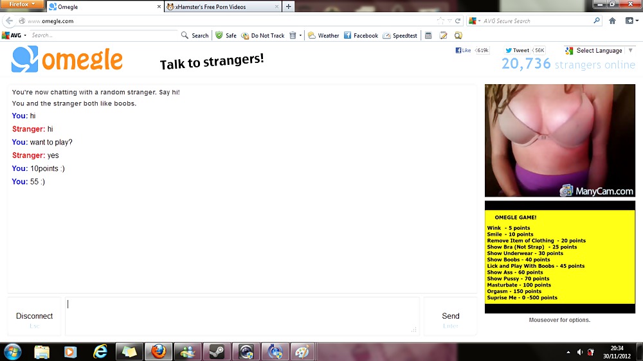Click the Omegle logo
Image resolution: width=643 pixels, height=361 pixels.
click(x=67, y=60)
